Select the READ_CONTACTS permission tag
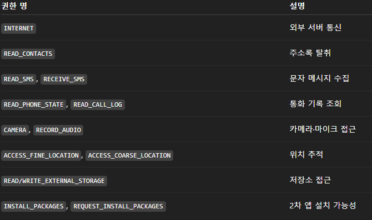The width and height of the screenshot is (372, 220). tap(28, 54)
